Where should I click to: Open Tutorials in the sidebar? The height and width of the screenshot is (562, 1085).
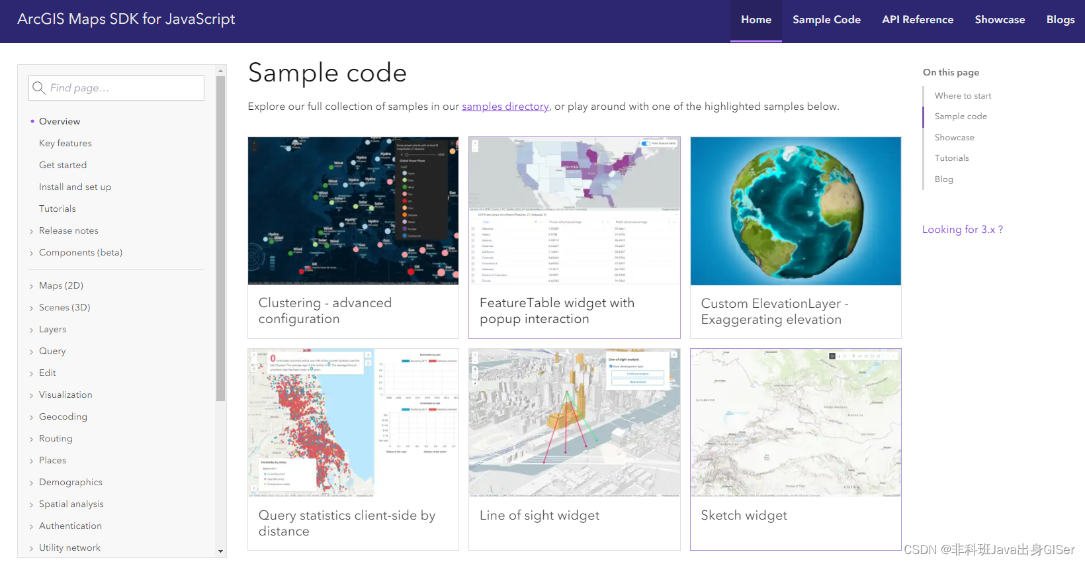(x=58, y=209)
